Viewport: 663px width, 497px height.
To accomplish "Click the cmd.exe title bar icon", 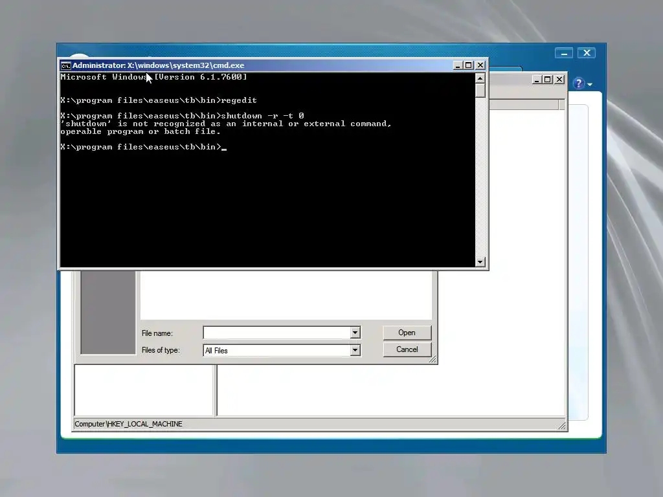I will point(65,65).
